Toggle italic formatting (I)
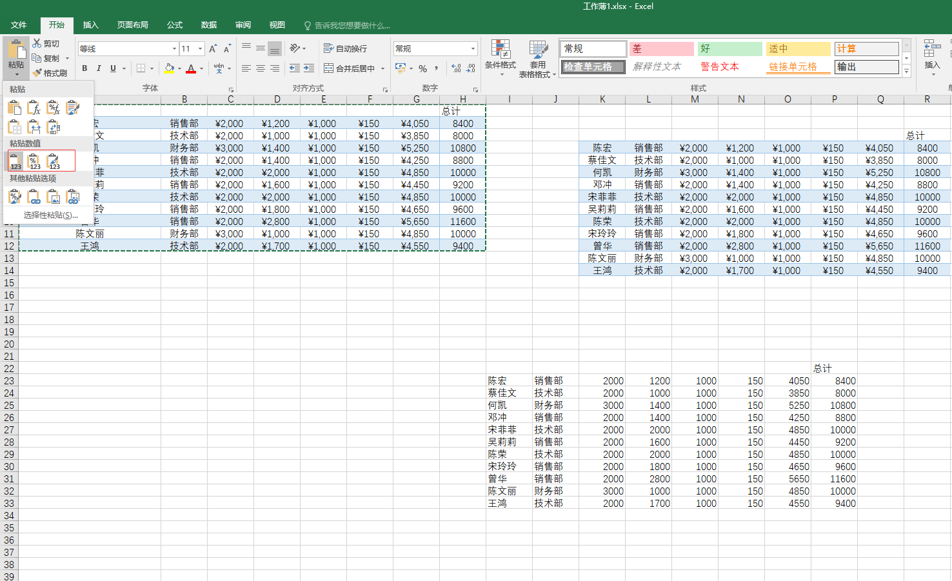 [x=99, y=68]
